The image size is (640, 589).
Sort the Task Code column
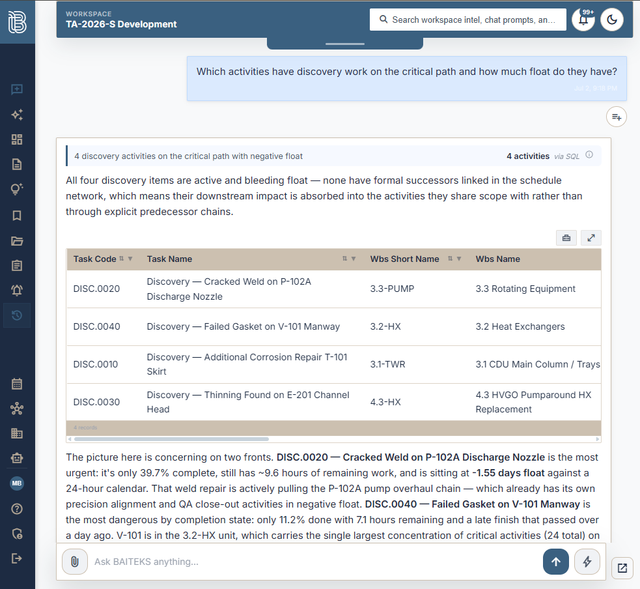coord(121,259)
